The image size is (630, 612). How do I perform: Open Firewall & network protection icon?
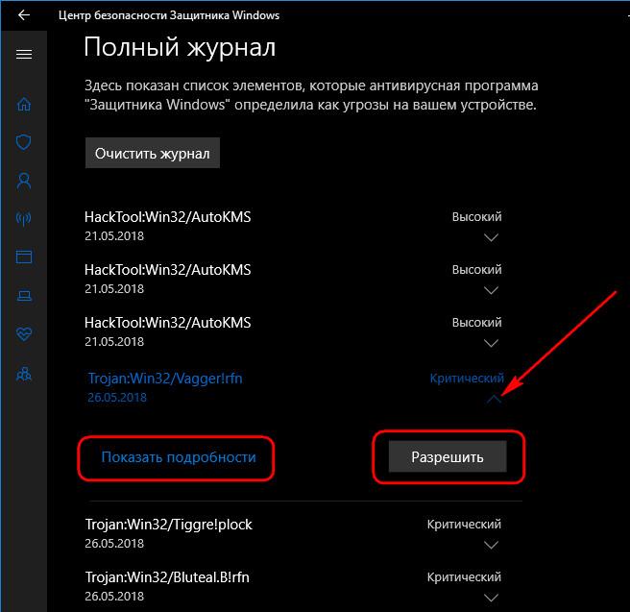point(24,219)
